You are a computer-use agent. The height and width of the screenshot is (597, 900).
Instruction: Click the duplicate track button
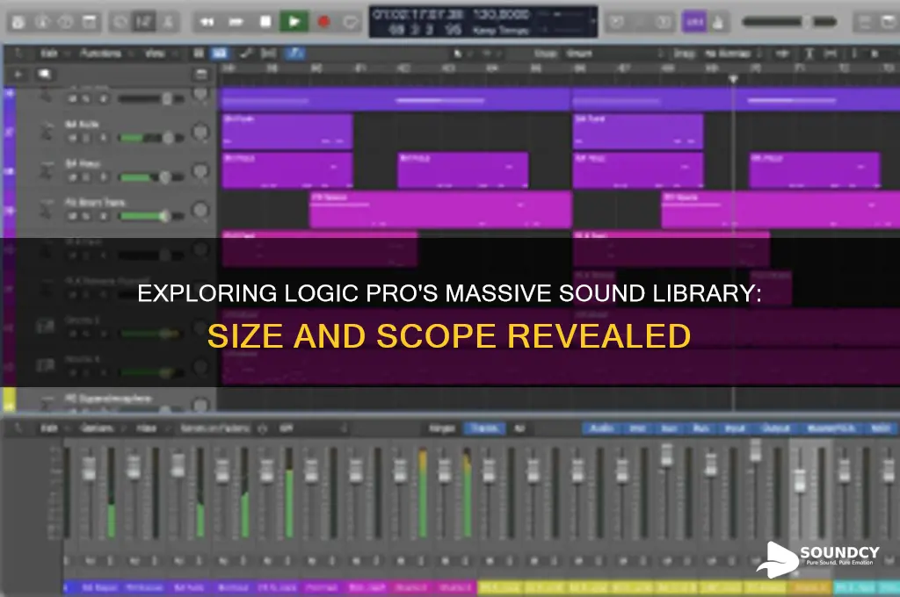pos(44,75)
